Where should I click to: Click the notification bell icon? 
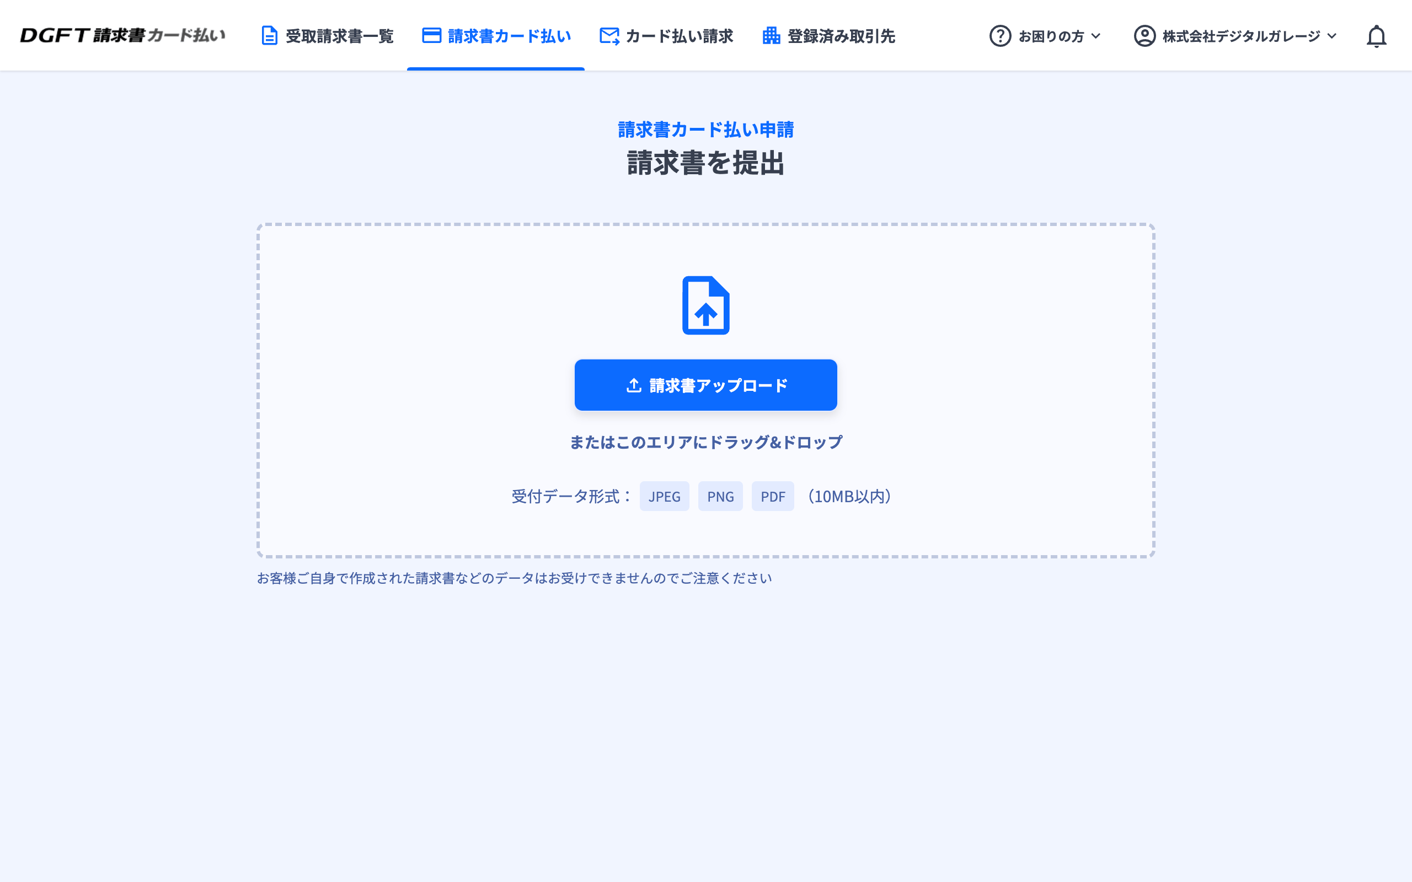coord(1376,36)
